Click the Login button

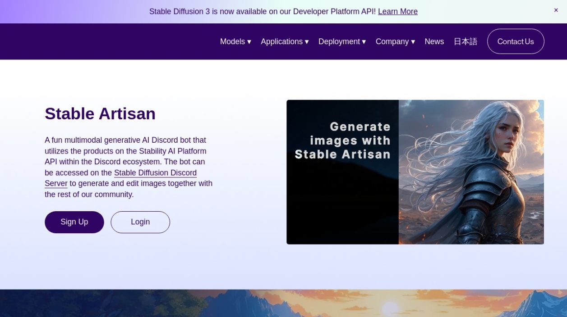tap(140, 222)
